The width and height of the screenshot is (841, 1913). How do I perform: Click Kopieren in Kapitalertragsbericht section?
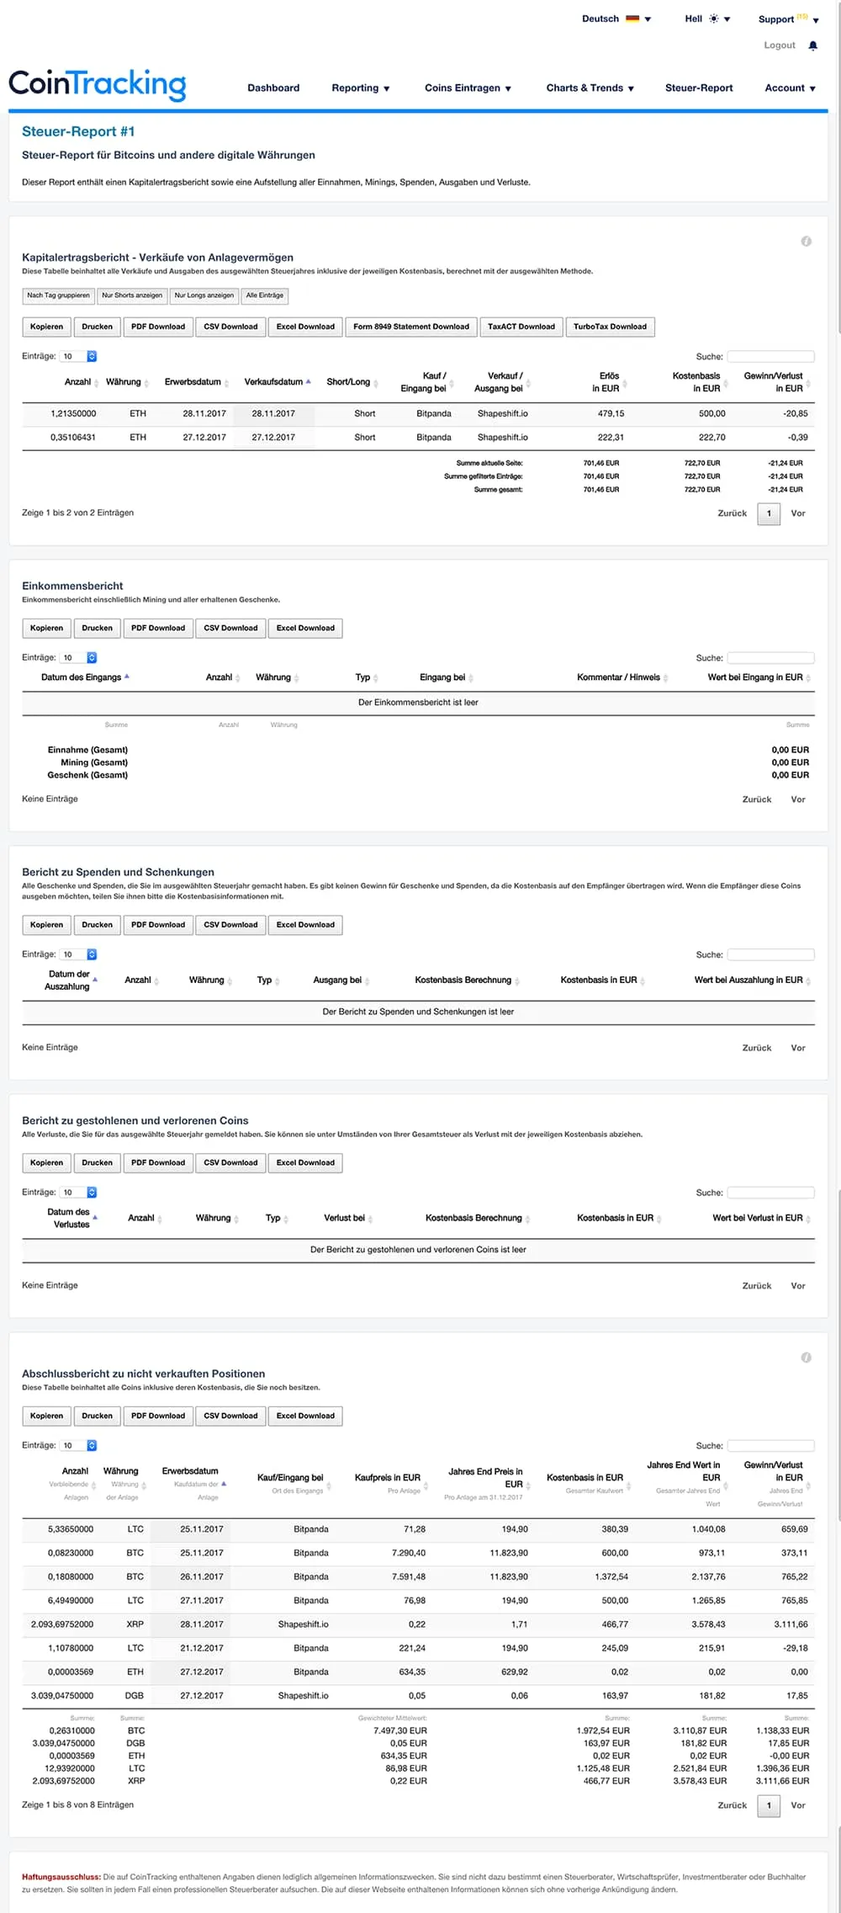coord(46,327)
